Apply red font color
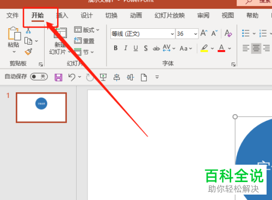Viewport: 272px width, 200px height. 221,48
